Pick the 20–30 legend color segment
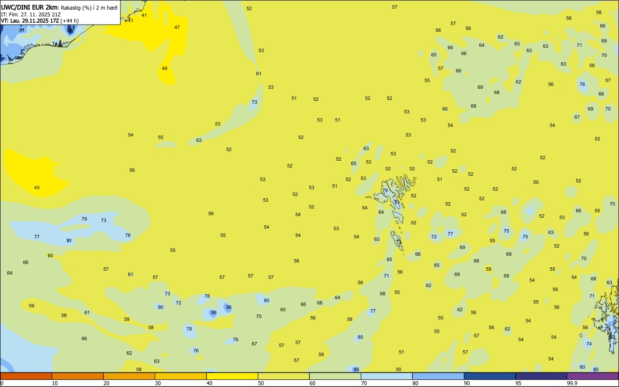This screenshot has width=619, height=387. [129, 376]
